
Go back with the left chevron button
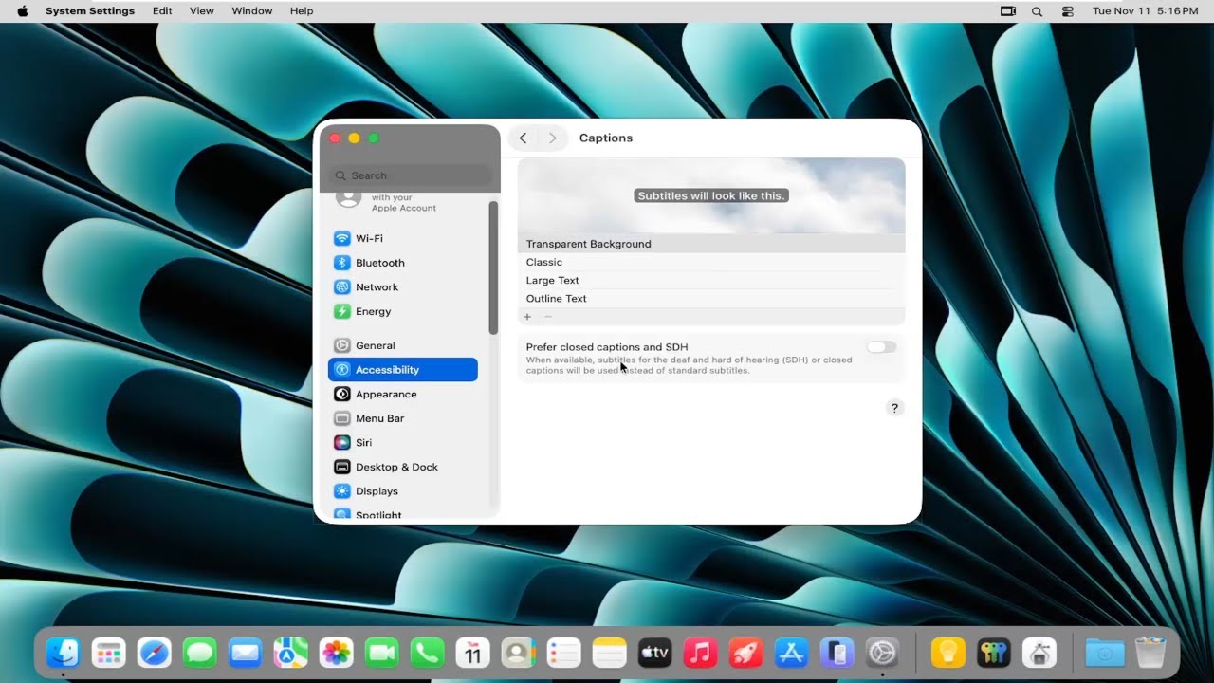pos(523,138)
